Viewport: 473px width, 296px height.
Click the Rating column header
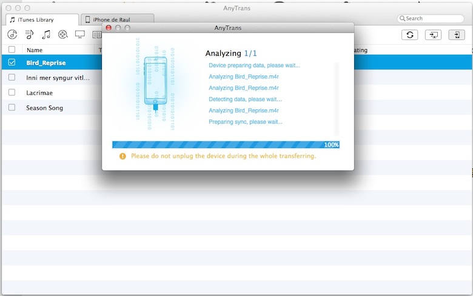(361, 50)
